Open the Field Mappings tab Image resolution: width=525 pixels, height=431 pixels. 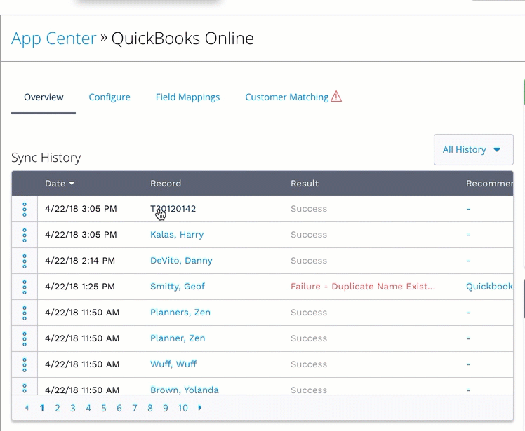click(x=187, y=97)
